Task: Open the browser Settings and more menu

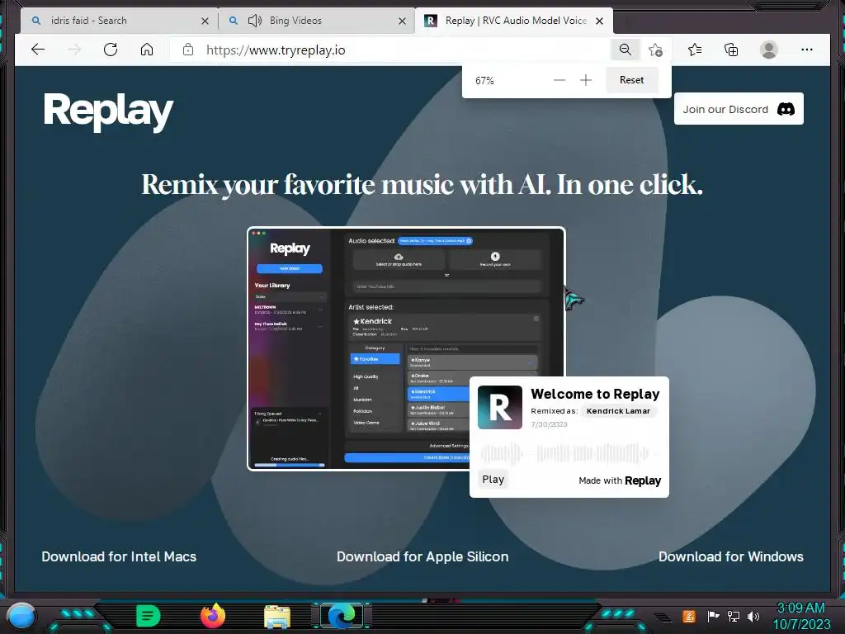Action: pos(807,50)
